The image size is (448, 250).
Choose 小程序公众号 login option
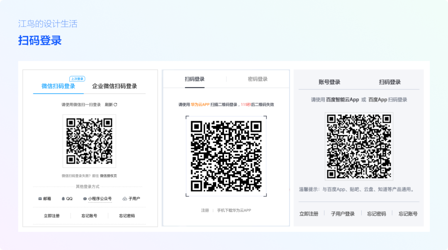97,199
